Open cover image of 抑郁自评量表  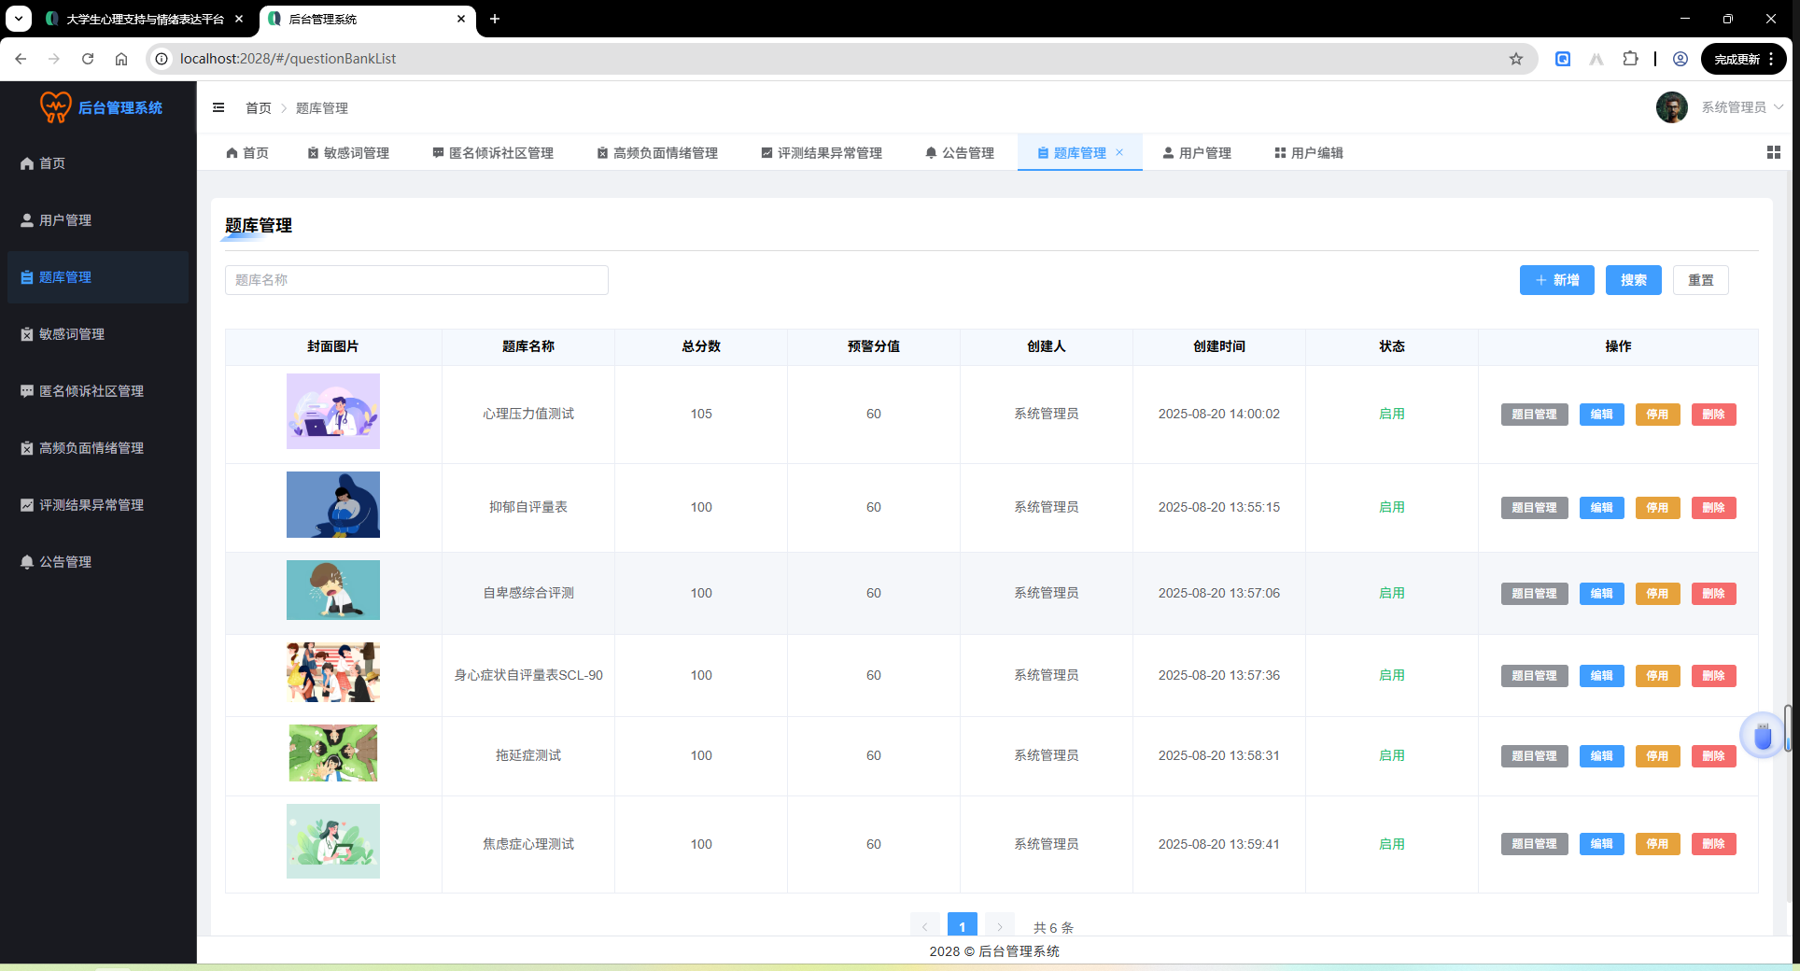(333, 505)
